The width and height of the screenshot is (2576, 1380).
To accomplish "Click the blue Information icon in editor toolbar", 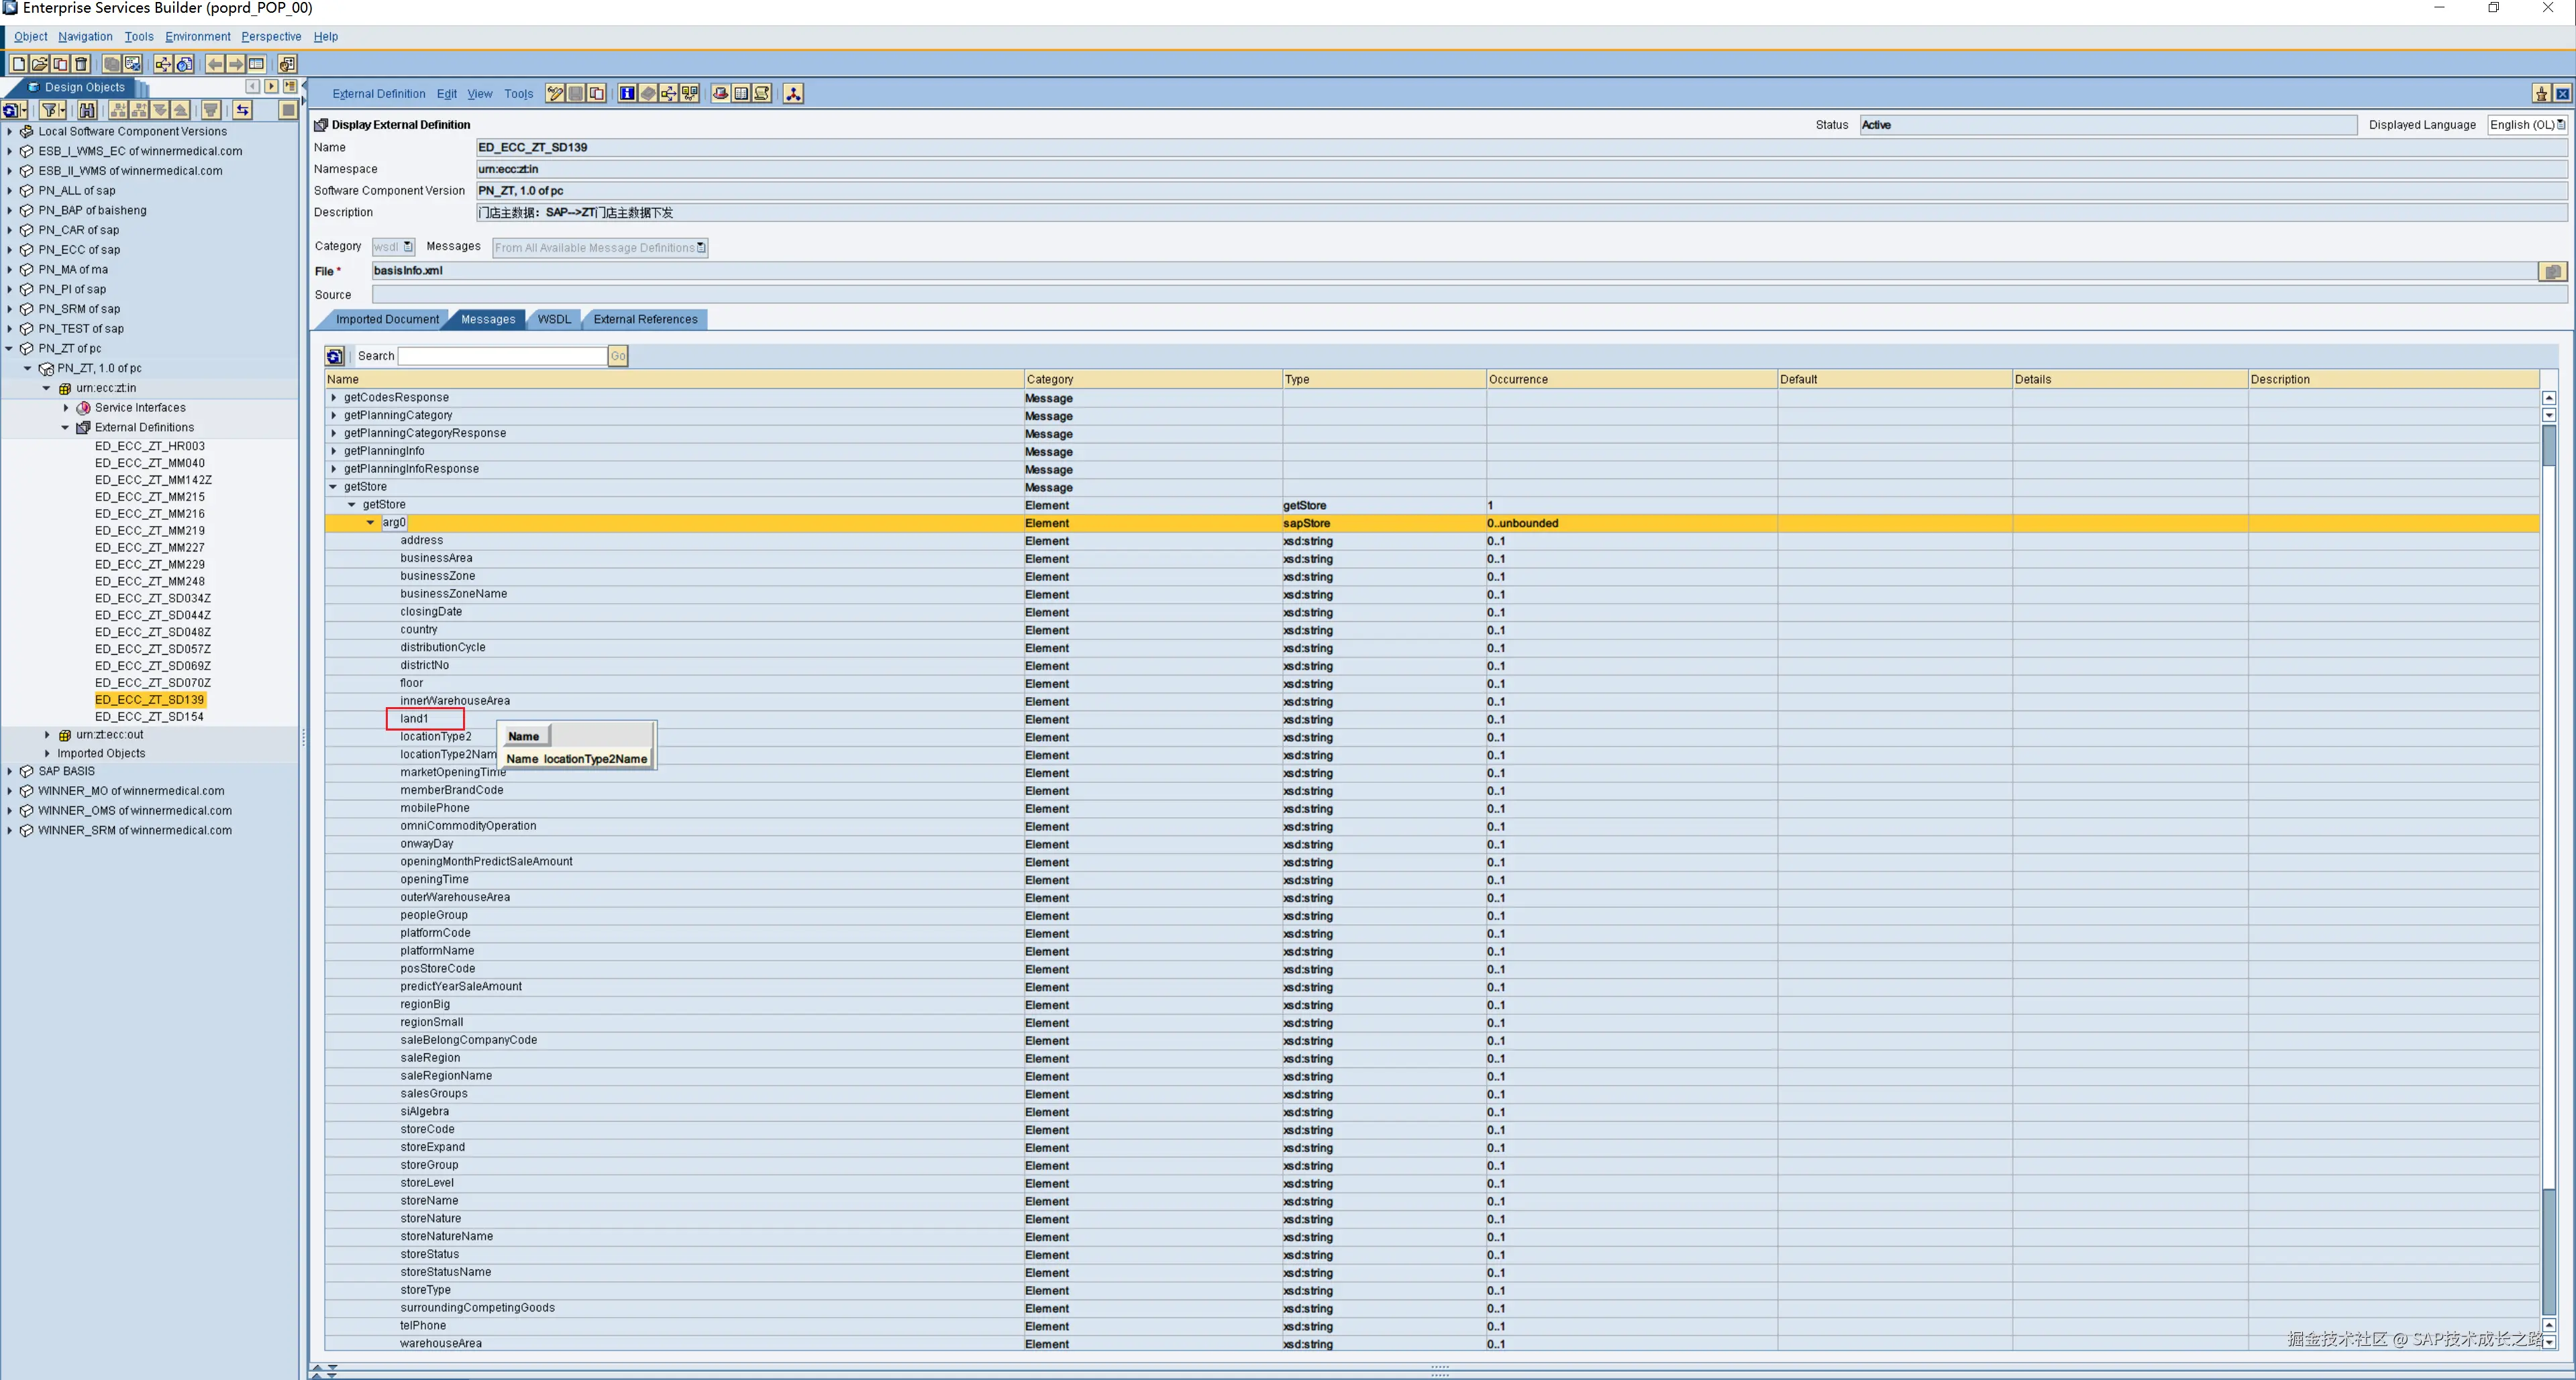I will pos(627,94).
